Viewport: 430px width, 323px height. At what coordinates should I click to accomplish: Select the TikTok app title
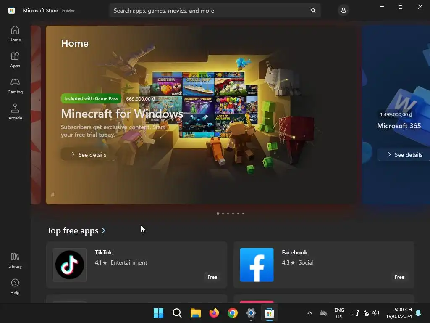103,252
